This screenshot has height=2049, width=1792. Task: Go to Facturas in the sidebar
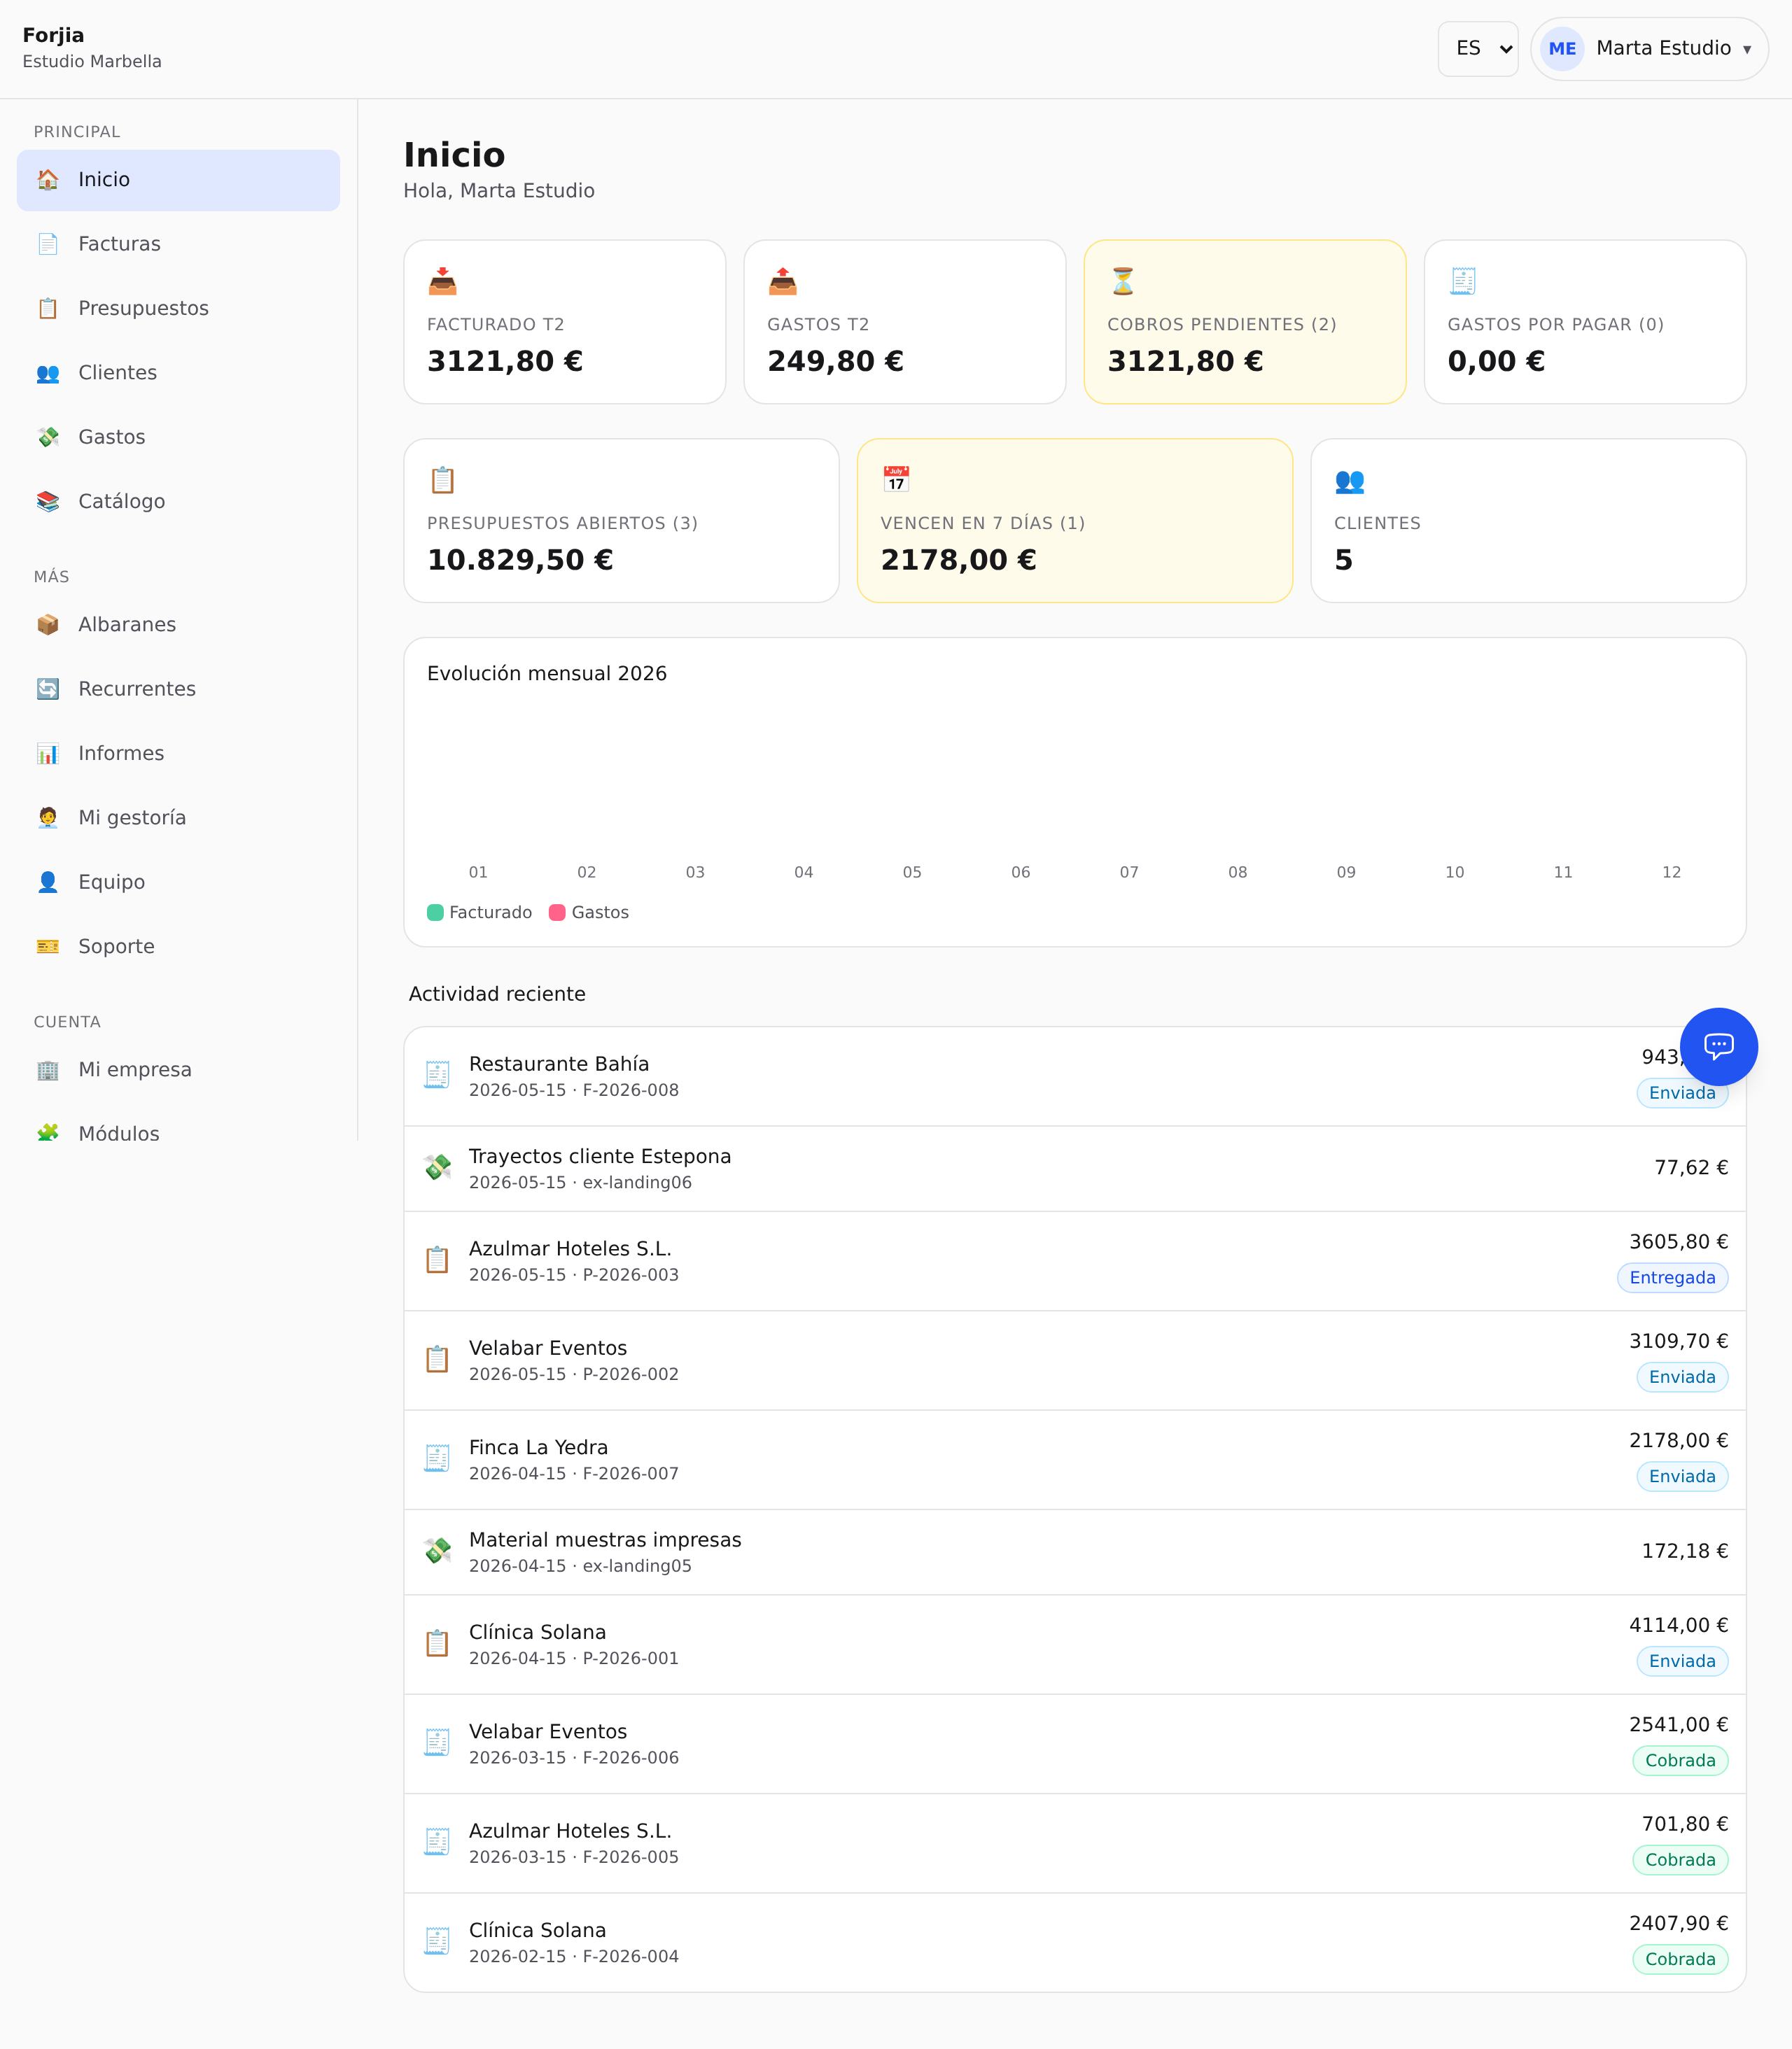pyautogui.click(x=178, y=244)
